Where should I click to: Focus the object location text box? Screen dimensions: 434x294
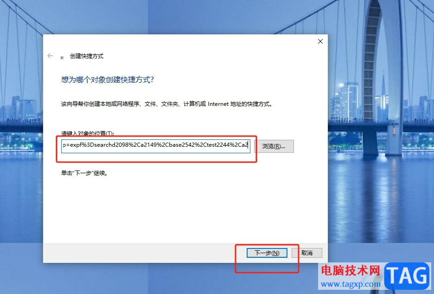point(155,146)
